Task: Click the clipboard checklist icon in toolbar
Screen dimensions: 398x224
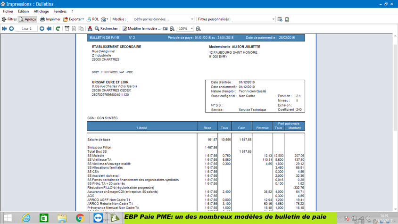Action: click(x=287, y=19)
